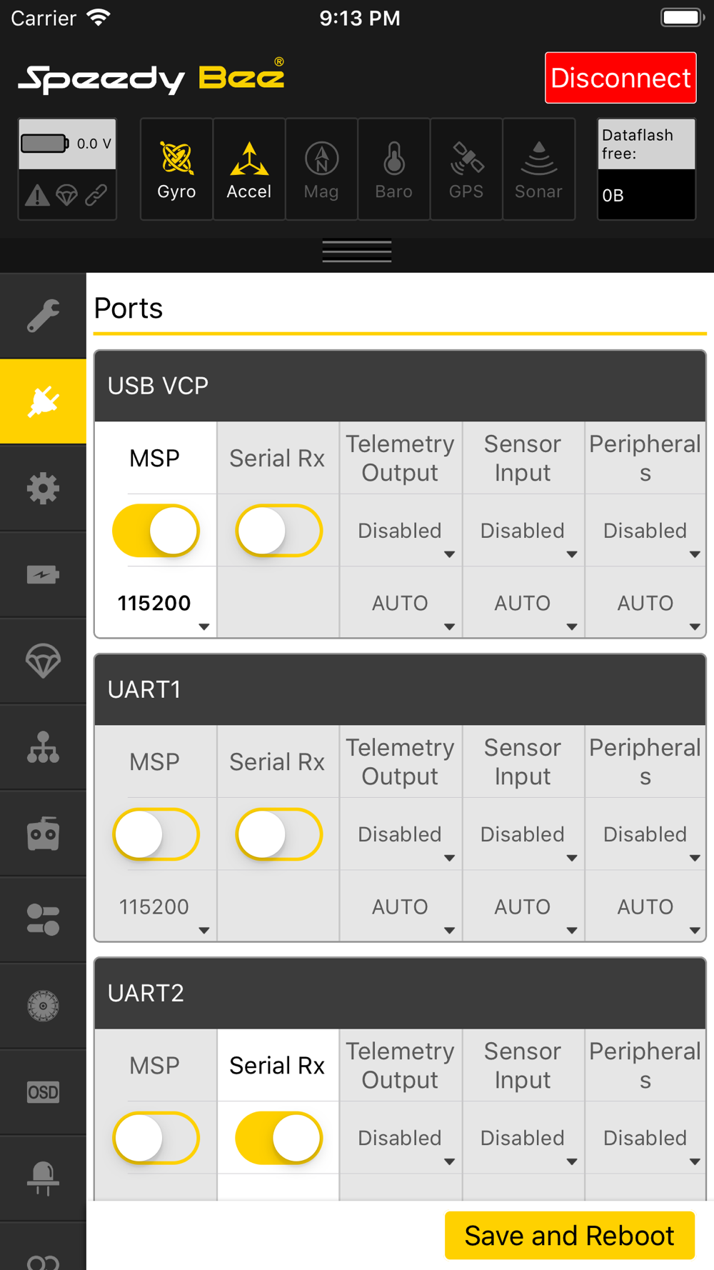Open the parachute failsafe sidebar icon
This screenshot has width=714, height=1270.
[x=43, y=661]
